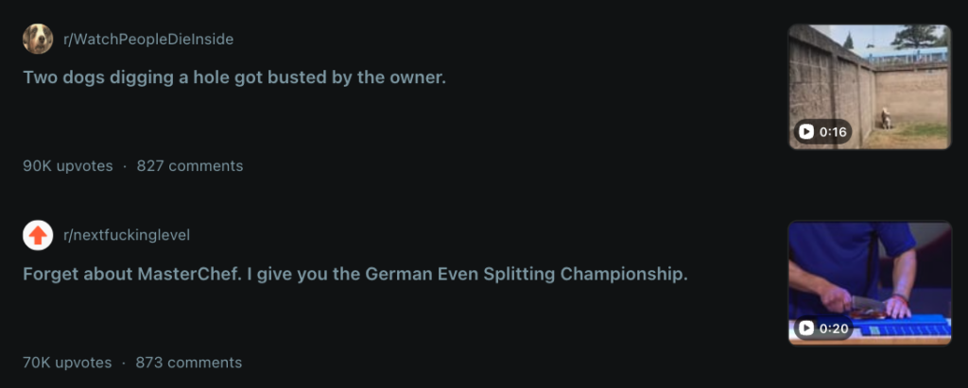Click the 90K upvotes count
Viewport: 968px width, 388px height.
pos(68,166)
